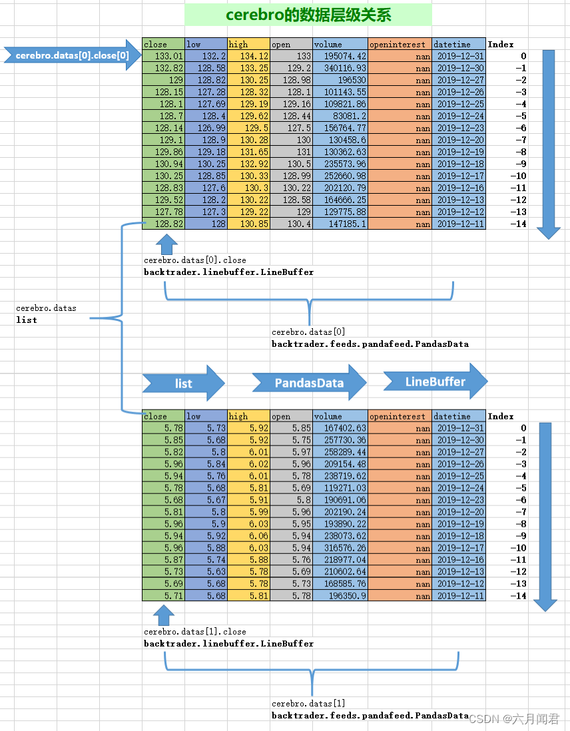This screenshot has width=570, height=731.
Task: Select the low value 132.2
Action: pyautogui.click(x=206, y=56)
